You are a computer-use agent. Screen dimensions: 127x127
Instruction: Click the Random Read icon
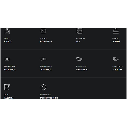pyautogui.click(x=80, y=59)
